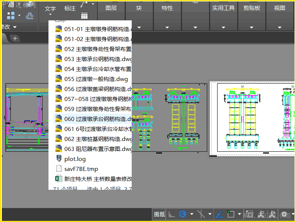296x222 pixels.
Task: Click the 图纸 paper space status button
Action: [x=159, y=214]
